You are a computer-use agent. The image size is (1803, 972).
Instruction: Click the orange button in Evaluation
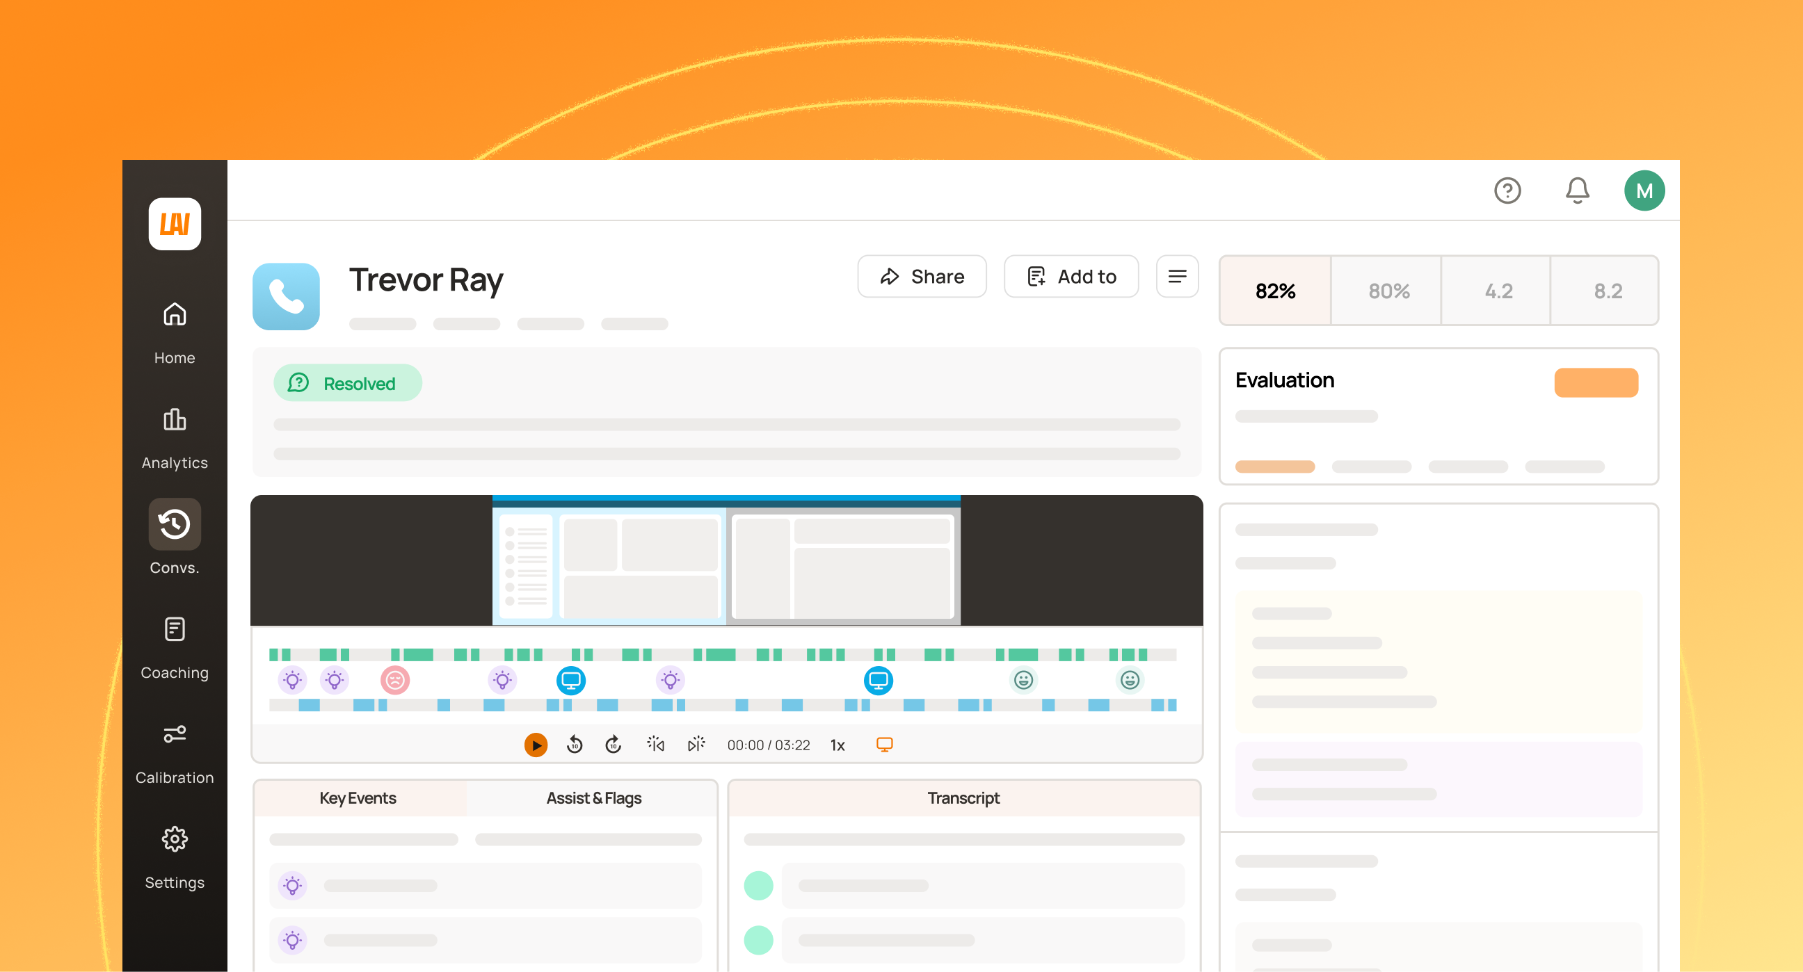coord(1596,383)
